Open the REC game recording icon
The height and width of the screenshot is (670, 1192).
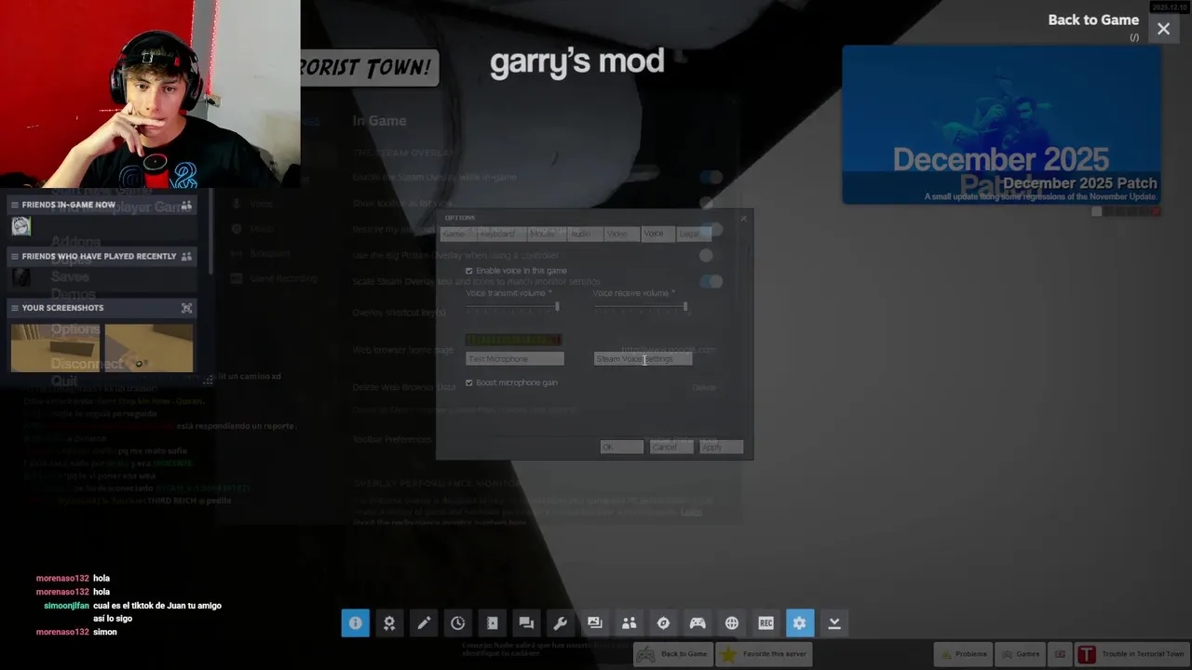tap(766, 623)
